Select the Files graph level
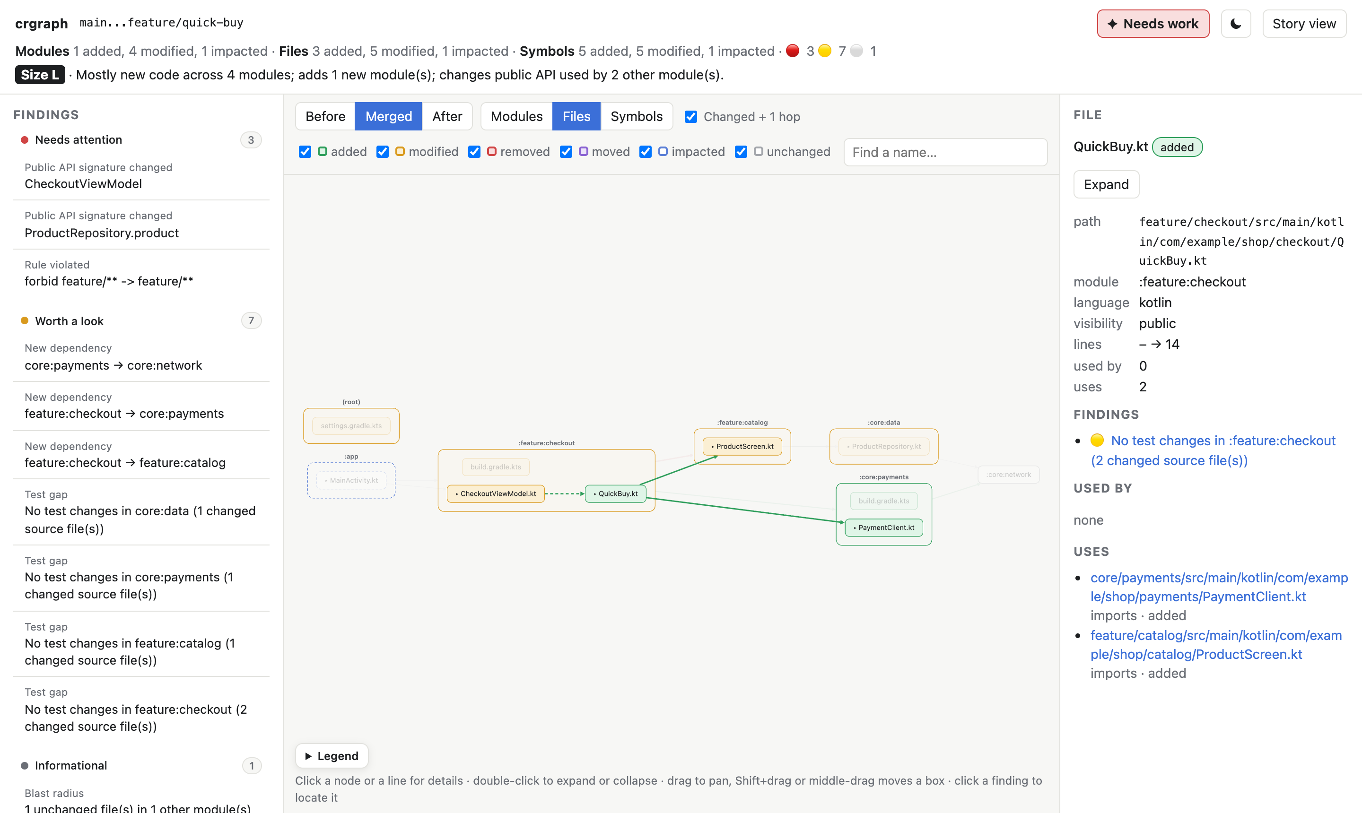 (x=576, y=116)
